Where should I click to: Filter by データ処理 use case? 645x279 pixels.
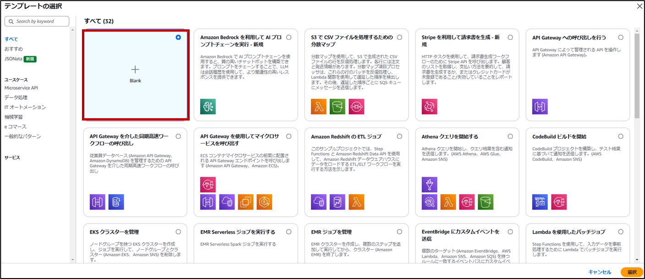16,98
